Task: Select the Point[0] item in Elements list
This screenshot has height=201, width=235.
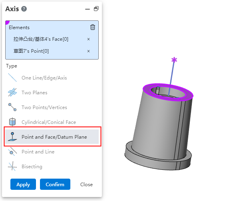Action: point(31,51)
